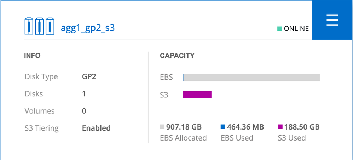Click the CAPACITY section heading

click(177, 56)
